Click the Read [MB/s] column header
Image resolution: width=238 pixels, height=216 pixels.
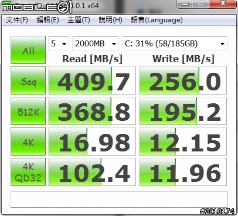[x=92, y=59]
